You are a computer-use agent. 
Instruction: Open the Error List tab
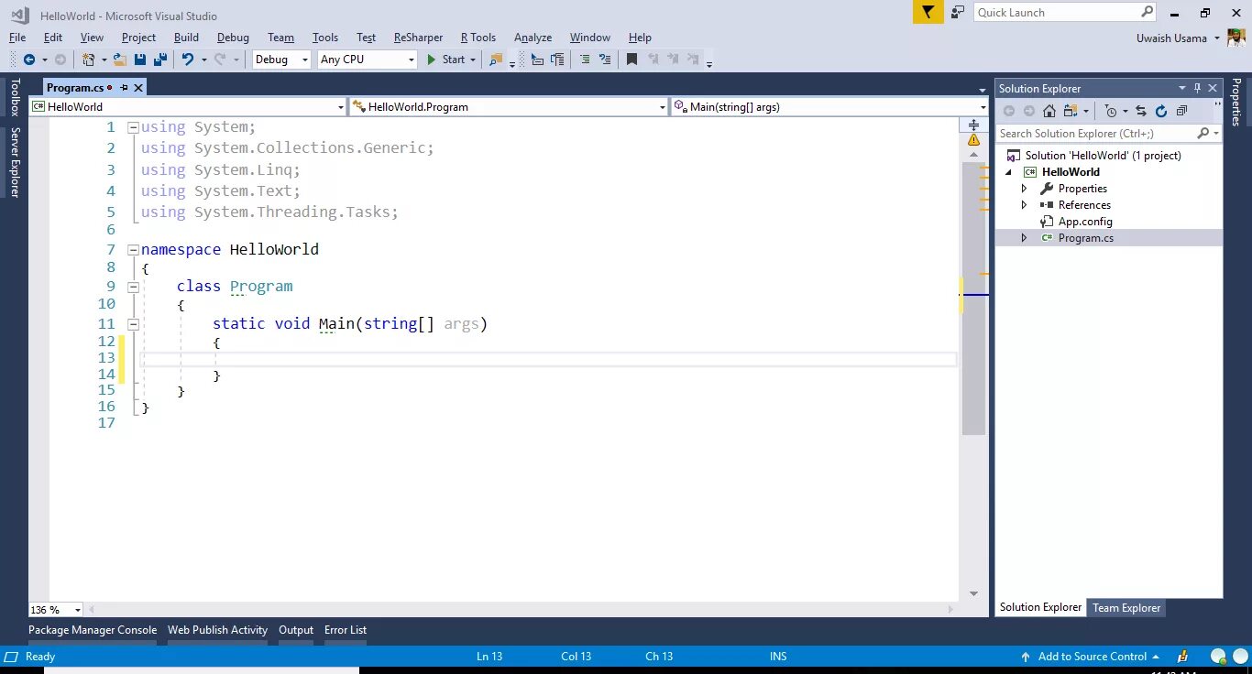point(346,630)
